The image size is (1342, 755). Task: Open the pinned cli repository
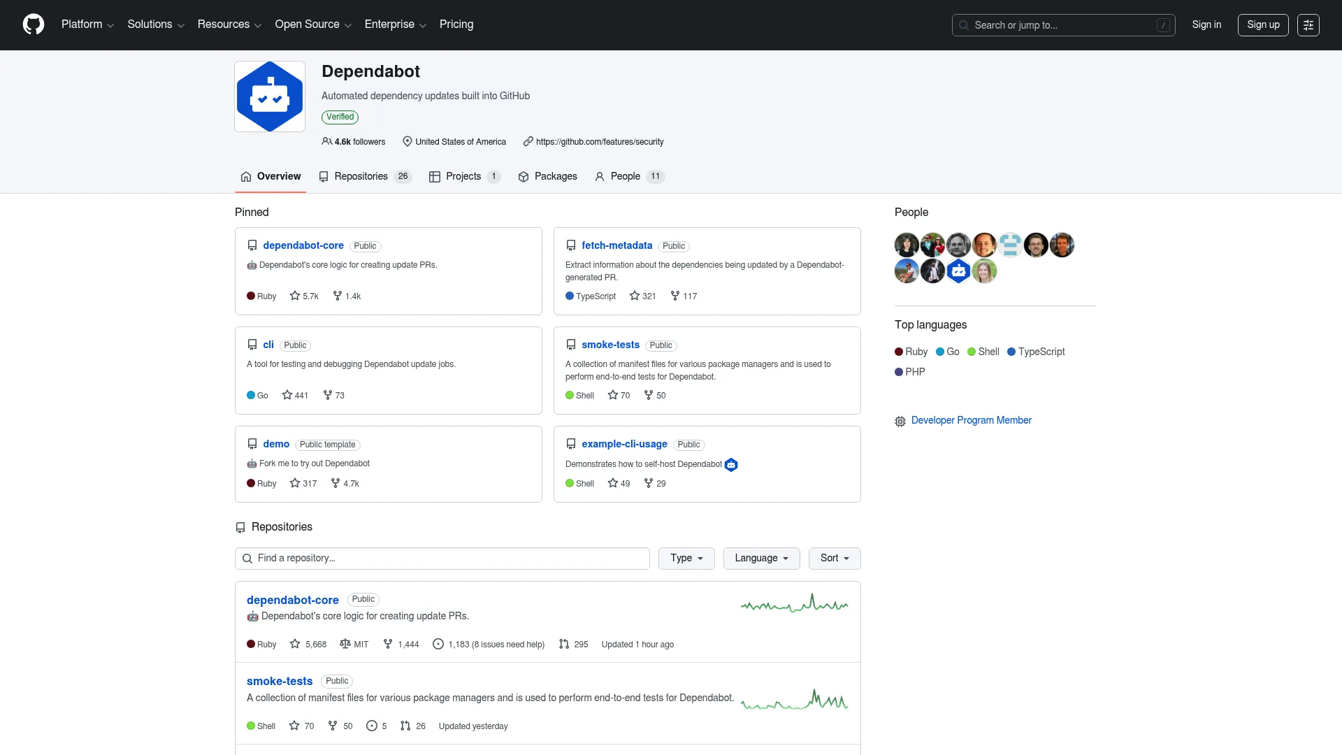pyautogui.click(x=268, y=345)
